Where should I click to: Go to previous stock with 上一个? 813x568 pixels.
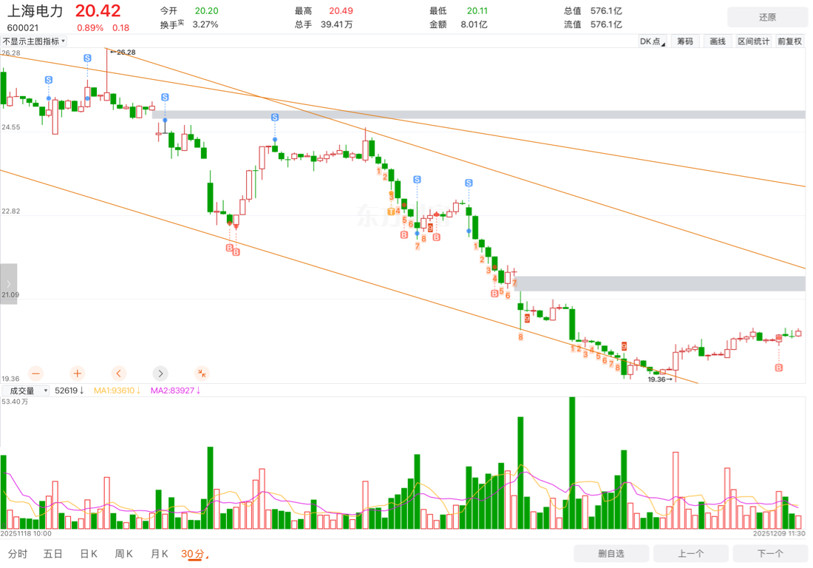click(x=690, y=553)
